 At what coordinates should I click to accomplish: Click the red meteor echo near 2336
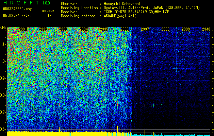[x=117, y=104]
